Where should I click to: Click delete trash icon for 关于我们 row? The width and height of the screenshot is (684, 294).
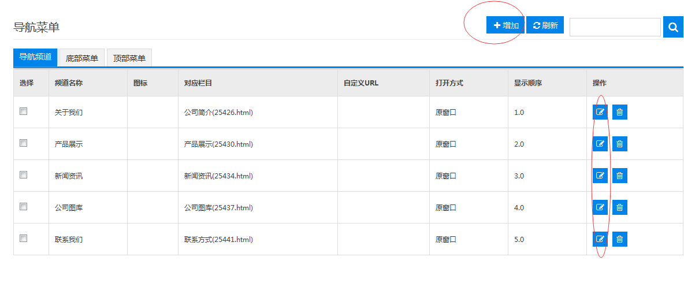(x=619, y=112)
